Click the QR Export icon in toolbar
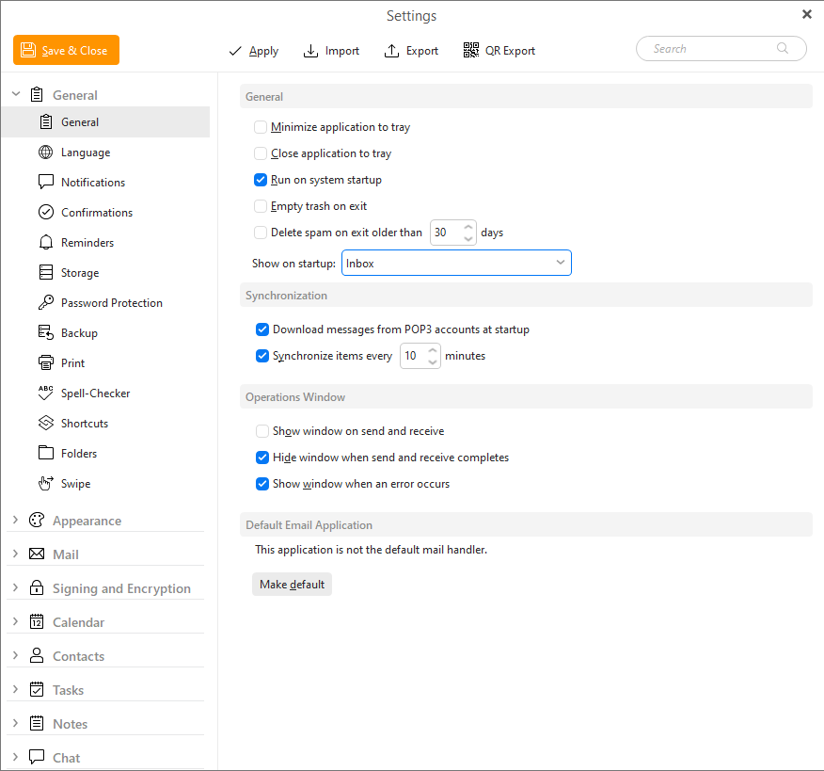 coord(471,51)
